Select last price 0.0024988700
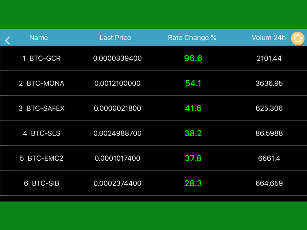The image size is (307, 230). [x=117, y=133]
